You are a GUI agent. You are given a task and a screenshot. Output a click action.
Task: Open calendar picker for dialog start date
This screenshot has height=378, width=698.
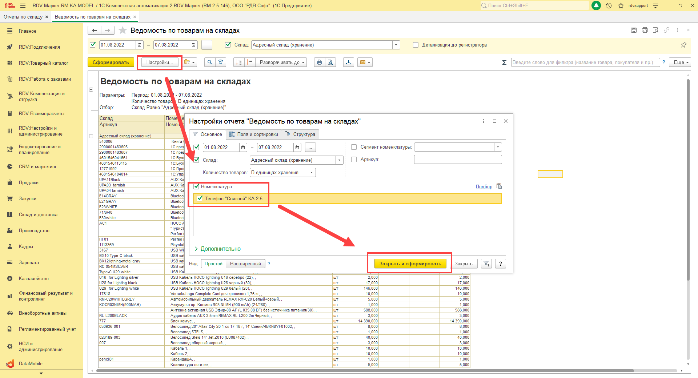tap(243, 147)
